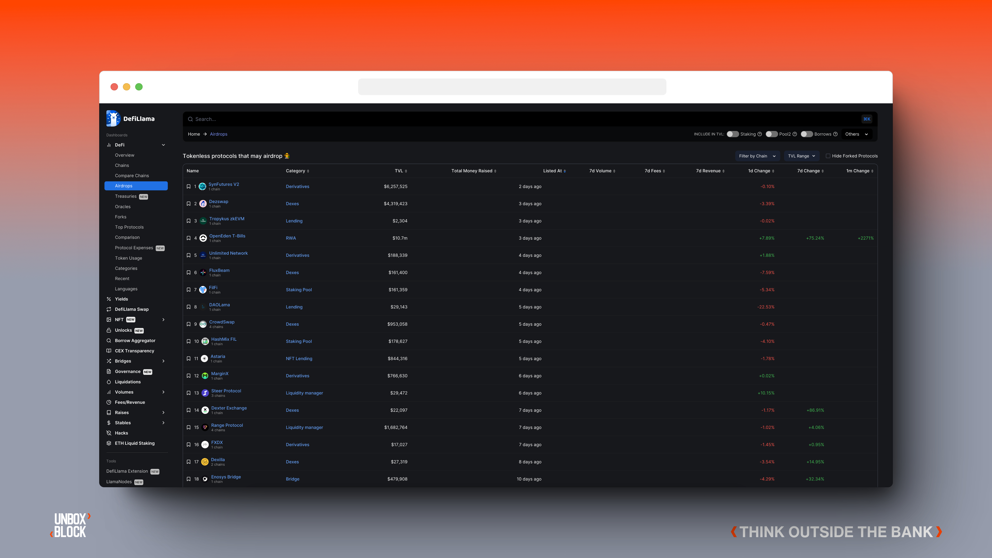Open the Chains sidebar item

122,165
